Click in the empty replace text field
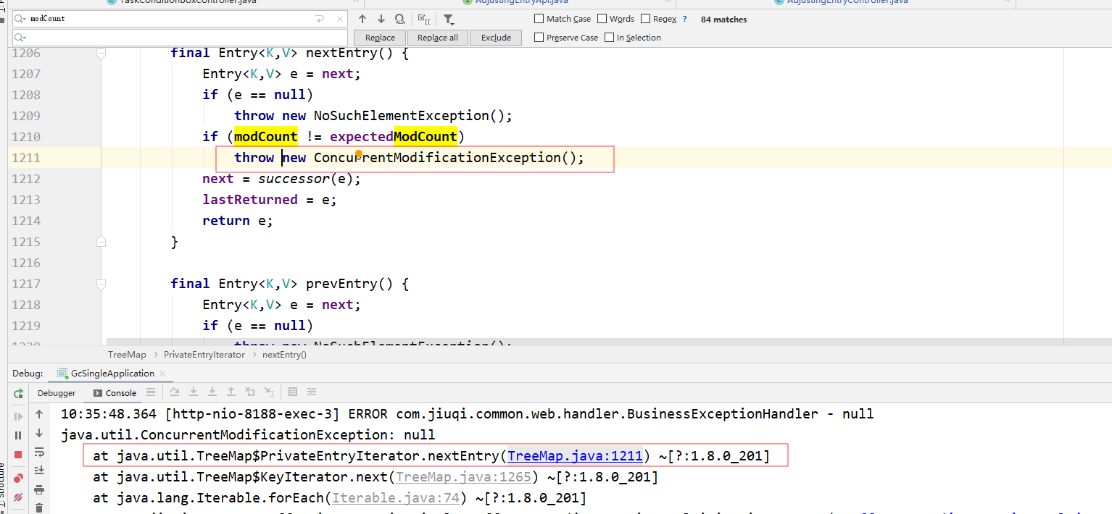This screenshot has height=514, width=1112. (181, 37)
